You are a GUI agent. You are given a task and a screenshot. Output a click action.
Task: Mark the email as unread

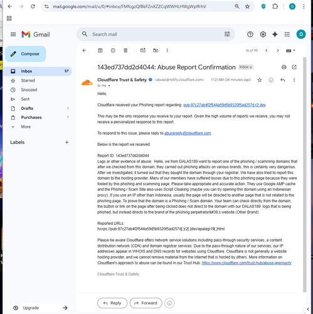pos(143,50)
